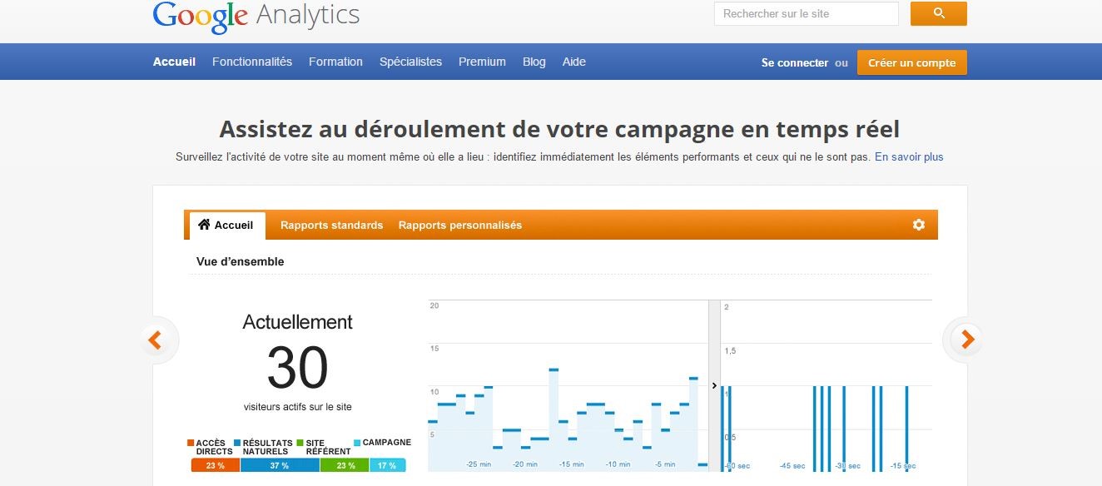Follow the En savoir plus link
1102x486 pixels.
coord(909,156)
